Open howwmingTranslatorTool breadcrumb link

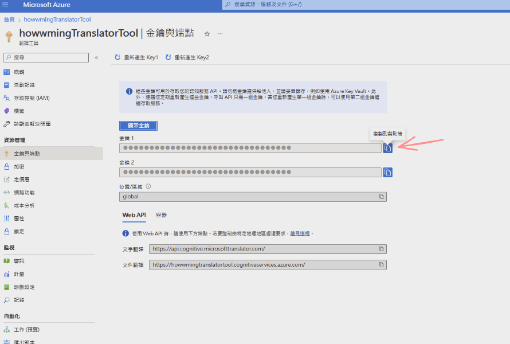coord(57,19)
